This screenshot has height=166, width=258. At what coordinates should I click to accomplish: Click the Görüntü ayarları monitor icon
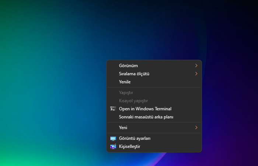[x=113, y=138]
